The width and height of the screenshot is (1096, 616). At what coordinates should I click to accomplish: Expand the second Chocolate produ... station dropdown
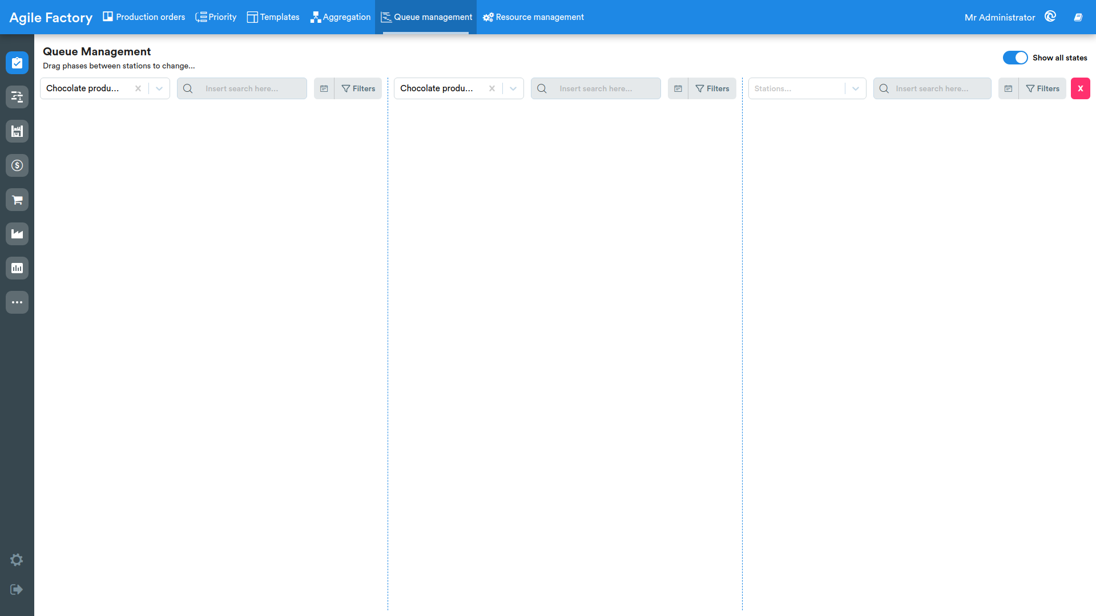[x=513, y=88]
